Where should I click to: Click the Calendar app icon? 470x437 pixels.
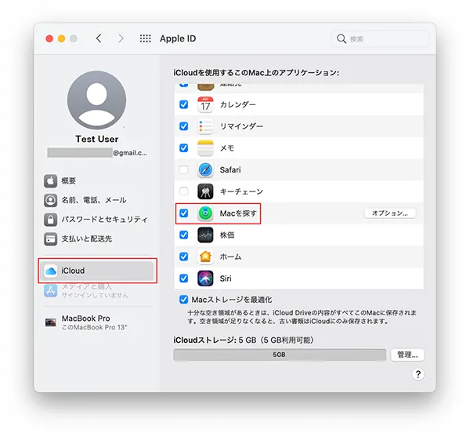click(x=205, y=104)
